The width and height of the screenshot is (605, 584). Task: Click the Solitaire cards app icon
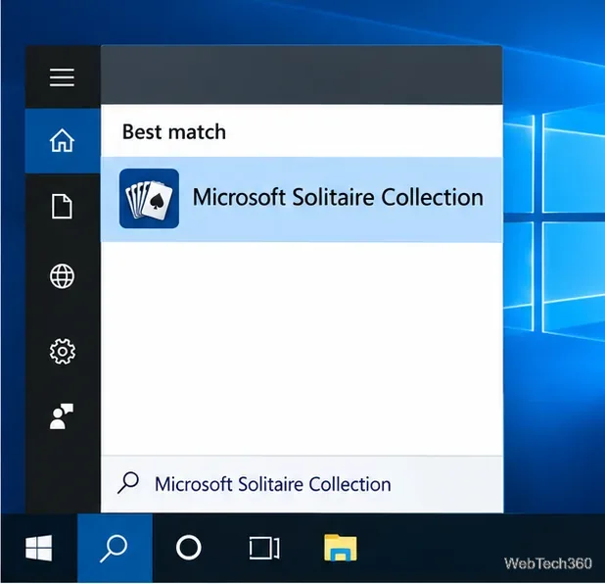(149, 199)
